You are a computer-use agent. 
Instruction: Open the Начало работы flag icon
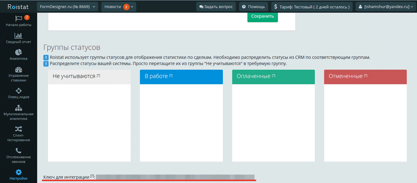point(19,19)
